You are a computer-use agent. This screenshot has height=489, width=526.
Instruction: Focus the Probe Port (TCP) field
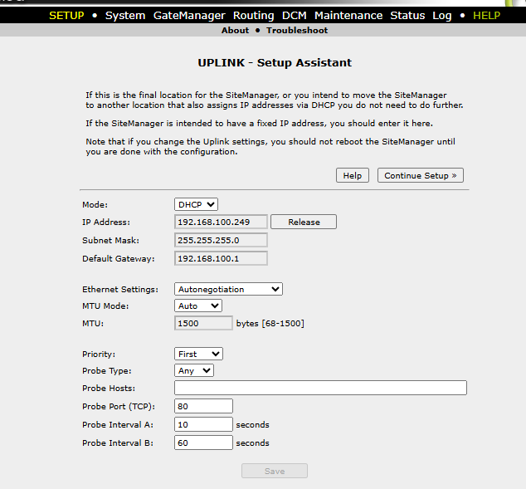pos(203,406)
